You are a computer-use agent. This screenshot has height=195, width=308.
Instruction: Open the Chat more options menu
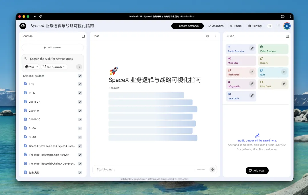click(215, 36)
